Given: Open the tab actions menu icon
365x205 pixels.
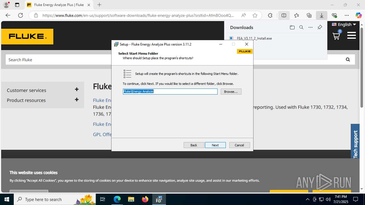Looking at the screenshot, I should click(x=17, y=5).
